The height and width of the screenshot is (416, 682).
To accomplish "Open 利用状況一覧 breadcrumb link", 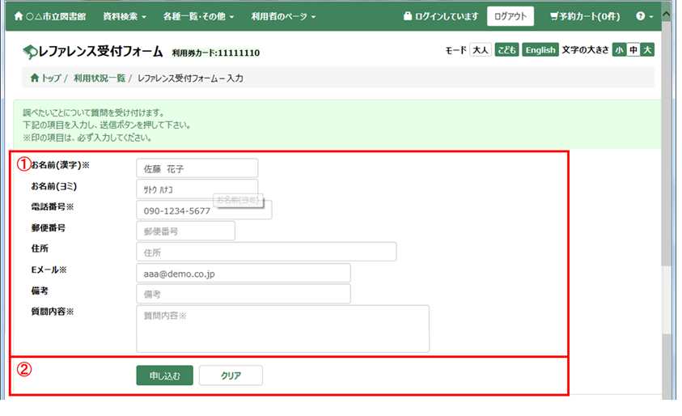I will pos(99,79).
